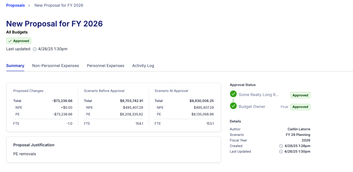Screen dimensions: 353x172
Task: Click the clock icon beside Last updated
Action: click(35, 49)
